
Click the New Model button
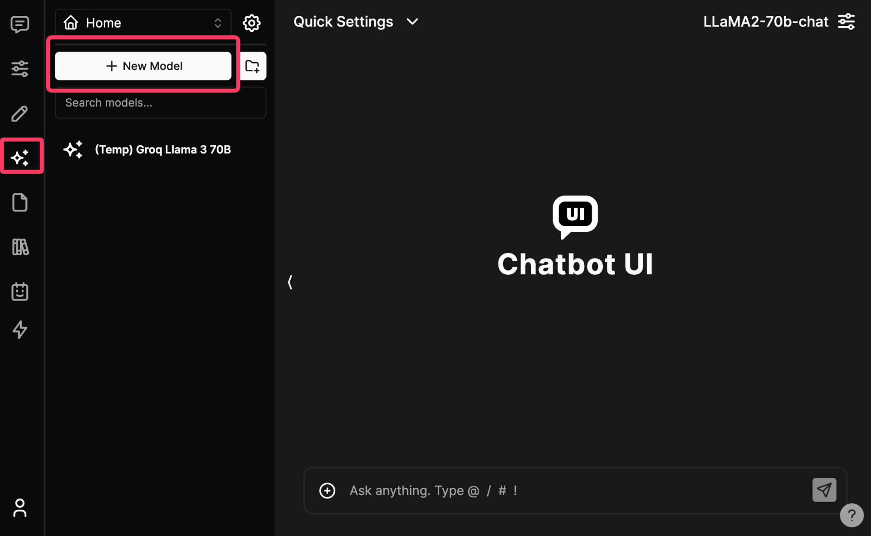[x=143, y=66]
